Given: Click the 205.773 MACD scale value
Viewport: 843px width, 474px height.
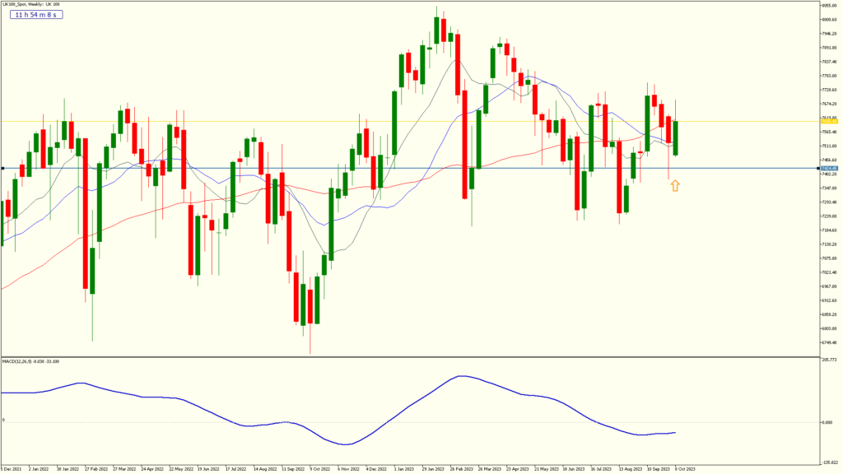Looking at the screenshot, I should [x=828, y=360].
